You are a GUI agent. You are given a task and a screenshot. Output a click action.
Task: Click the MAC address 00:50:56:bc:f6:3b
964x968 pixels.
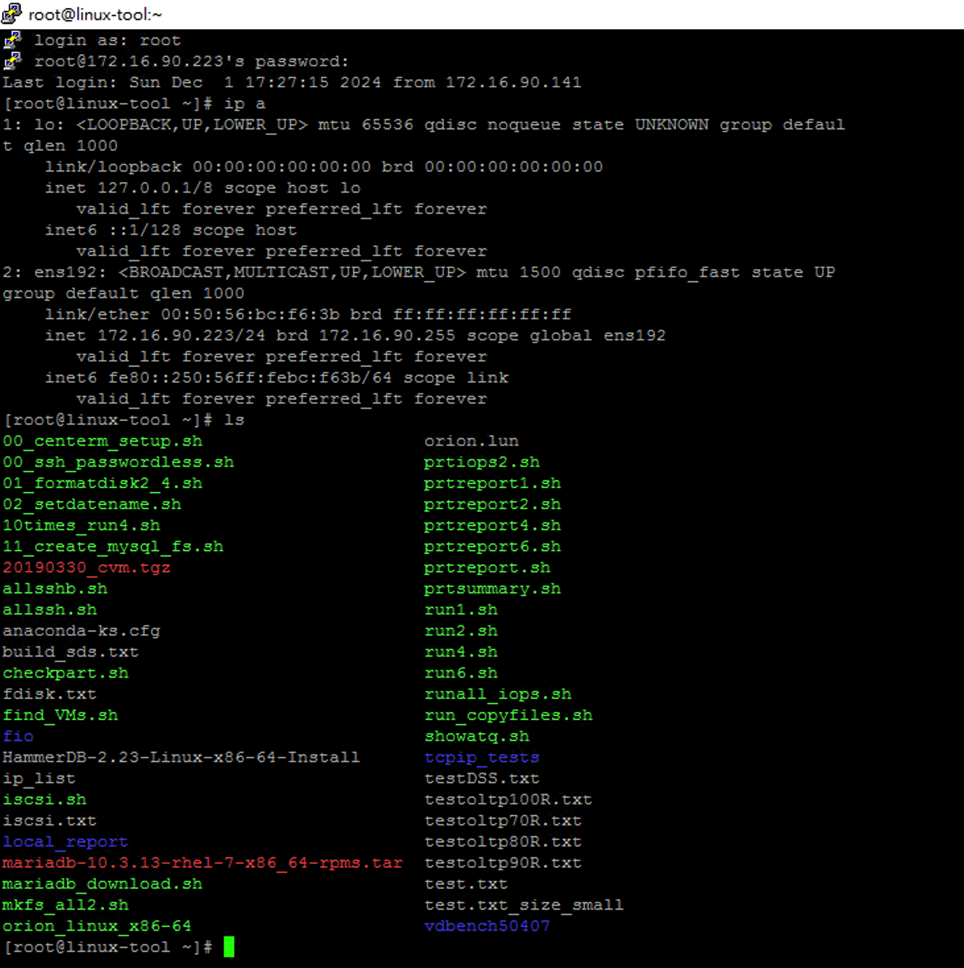250,315
